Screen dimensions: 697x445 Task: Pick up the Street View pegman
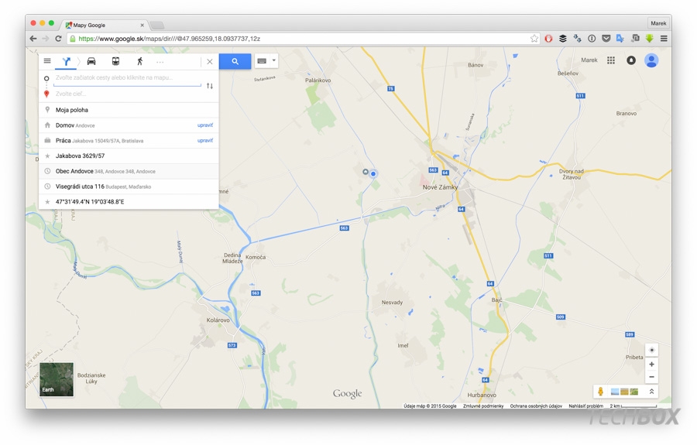click(600, 392)
